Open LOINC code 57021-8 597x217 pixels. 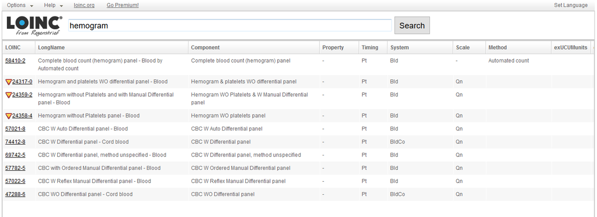pos(15,129)
